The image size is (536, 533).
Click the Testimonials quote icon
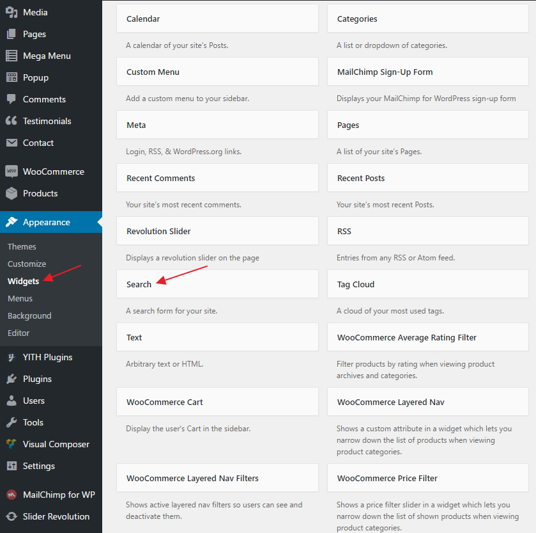11,121
